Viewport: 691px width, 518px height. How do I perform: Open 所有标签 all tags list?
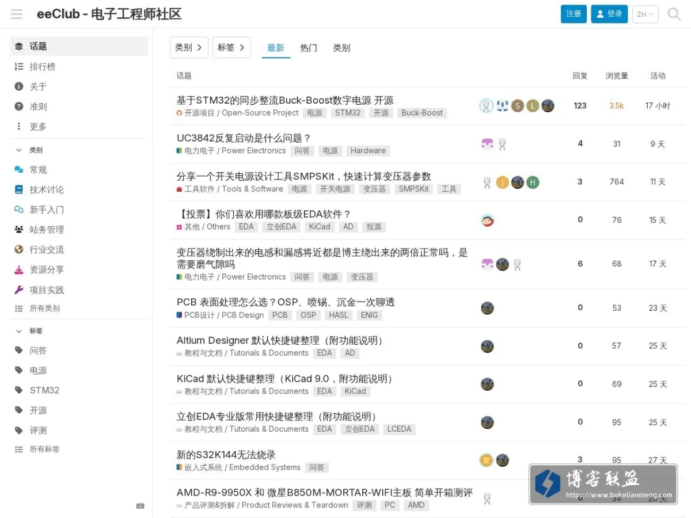[x=79, y=449]
